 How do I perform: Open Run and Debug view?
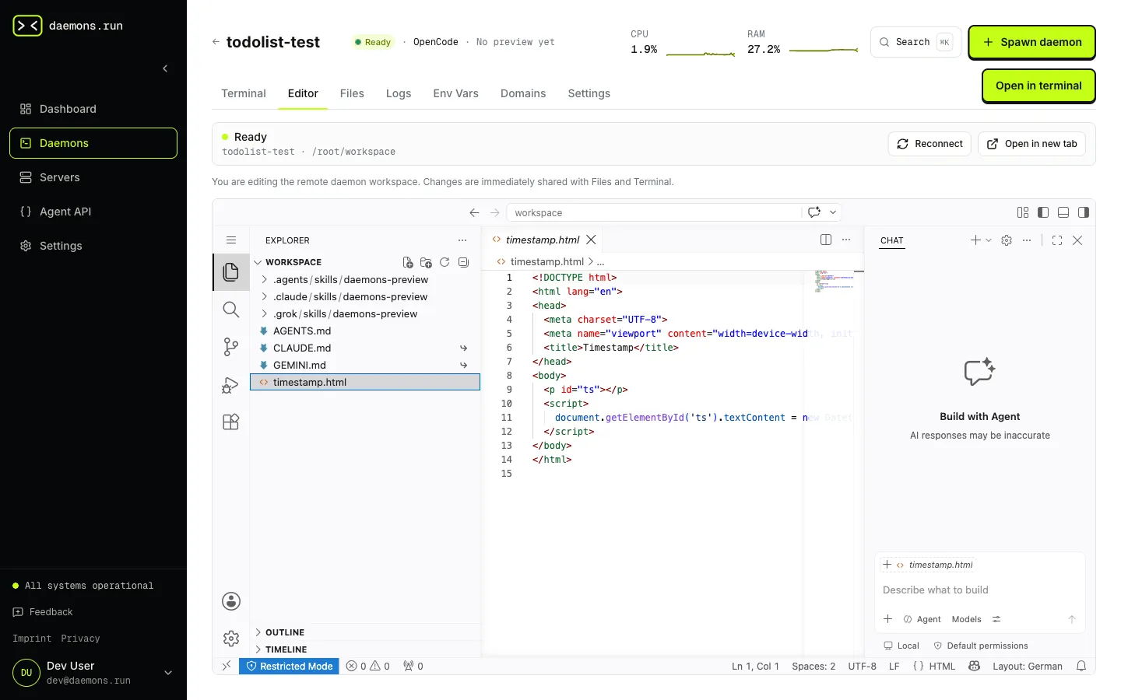click(230, 384)
